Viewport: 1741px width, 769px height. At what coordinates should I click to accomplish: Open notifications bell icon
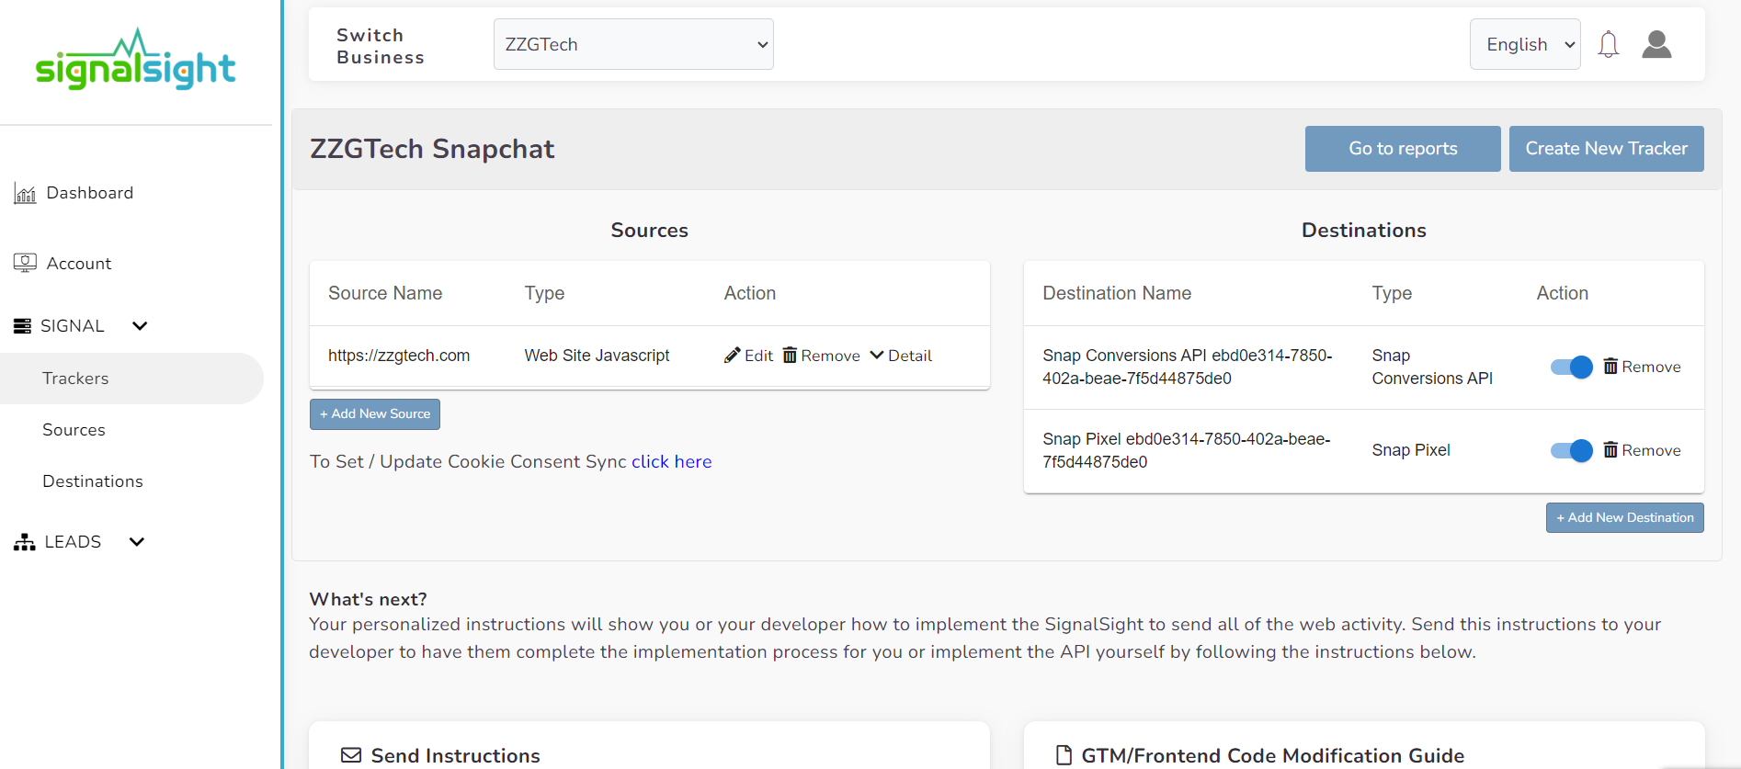pos(1608,44)
